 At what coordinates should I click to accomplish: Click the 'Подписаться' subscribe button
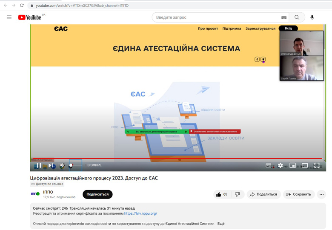pos(97,194)
